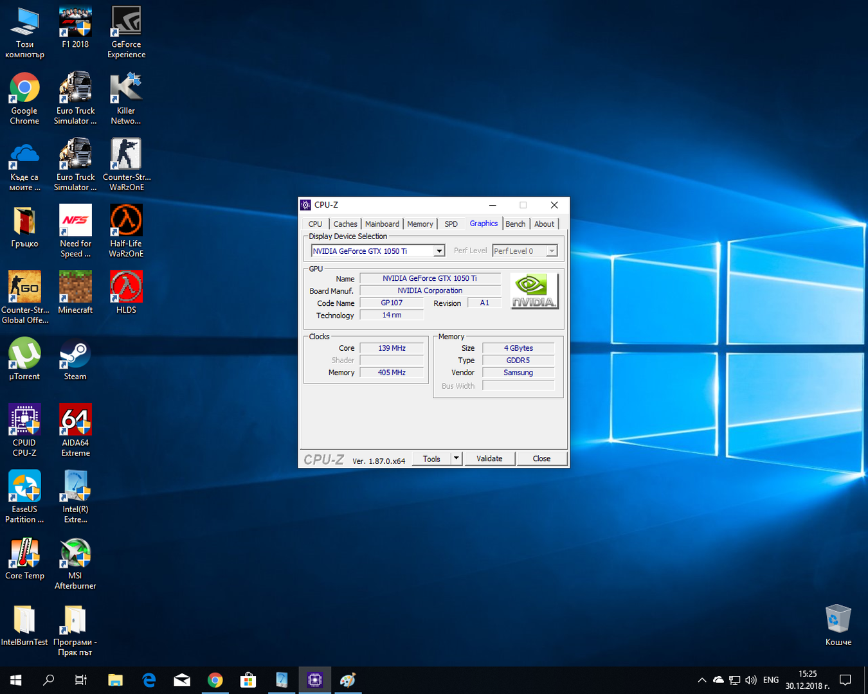Select the IntelBurnTest folder icon
The height and width of the screenshot is (694, 868).
pyautogui.click(x=24, y=625)
